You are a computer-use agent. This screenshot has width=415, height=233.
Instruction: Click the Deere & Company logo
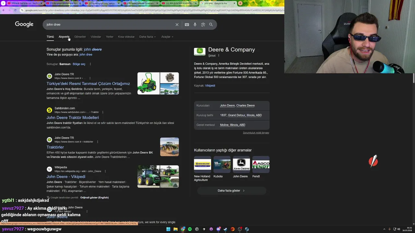[200, 51]
